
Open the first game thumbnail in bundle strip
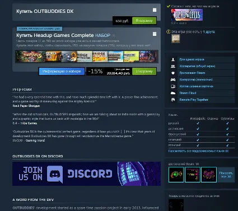[30, 57]
